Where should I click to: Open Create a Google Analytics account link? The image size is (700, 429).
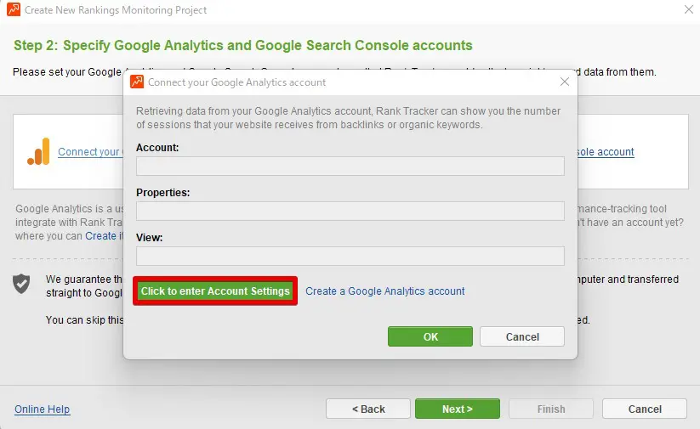[x=385, y=291]
